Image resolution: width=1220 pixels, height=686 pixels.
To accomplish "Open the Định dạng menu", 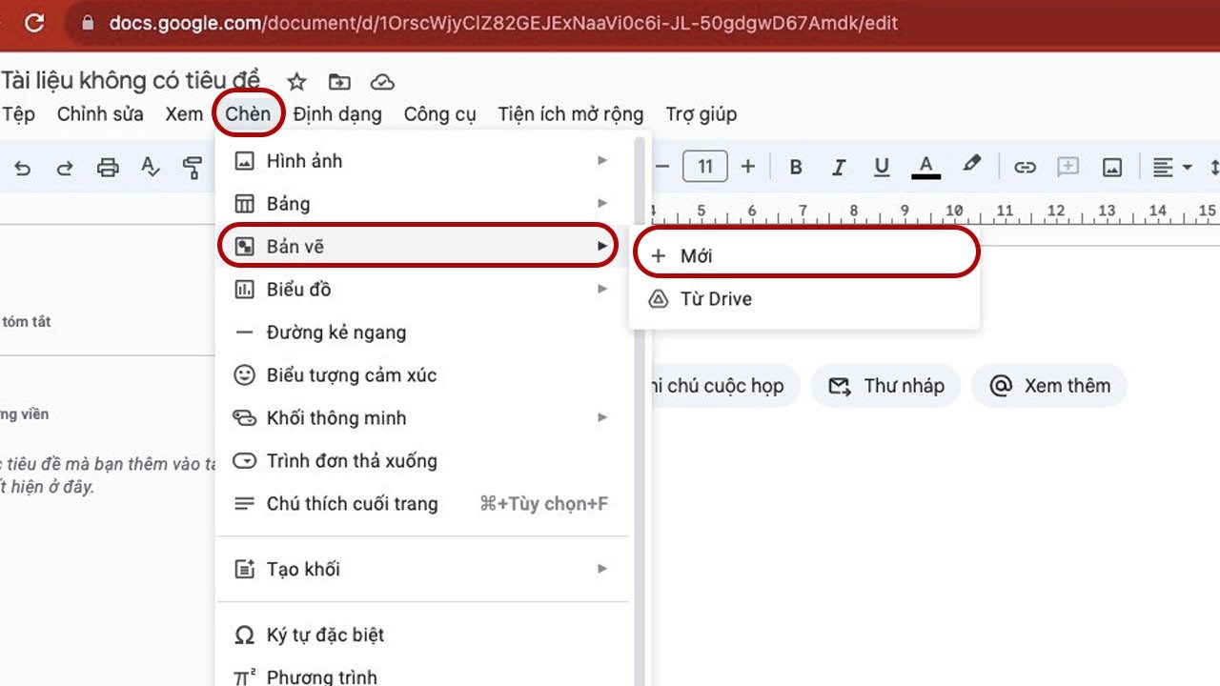I will pos(337,114).
